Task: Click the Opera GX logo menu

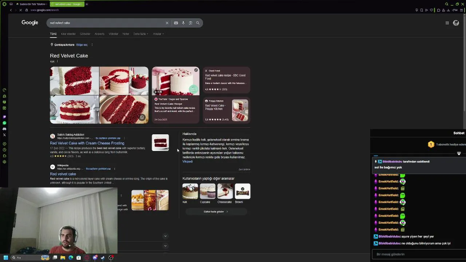Action: tap(4, 4)
